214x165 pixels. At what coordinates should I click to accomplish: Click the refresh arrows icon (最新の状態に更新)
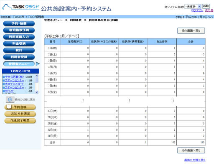pyautogui.click(x=10, y=99)
